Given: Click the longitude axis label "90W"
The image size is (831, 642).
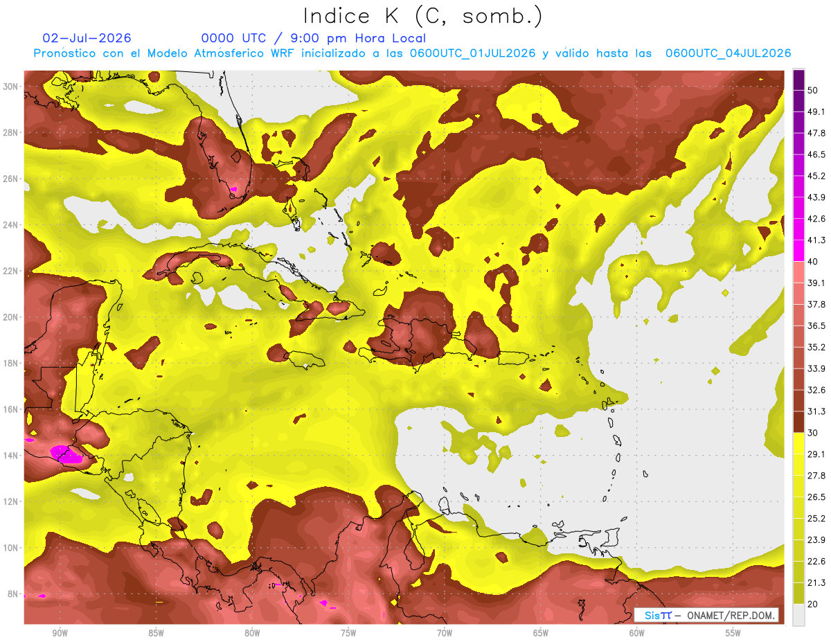Looking at the screenshot, I should [60, 633].
